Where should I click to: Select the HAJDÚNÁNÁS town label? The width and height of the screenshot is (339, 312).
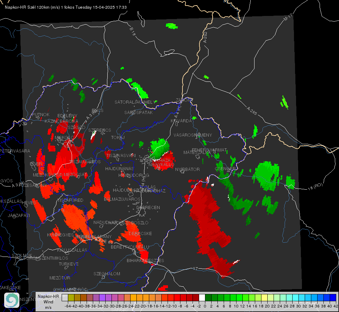point(119,168)
